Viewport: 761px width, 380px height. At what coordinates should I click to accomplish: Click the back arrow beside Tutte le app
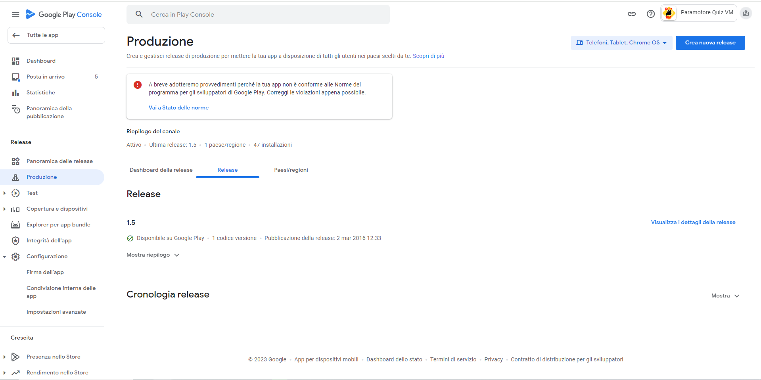(x=16, y=35)
